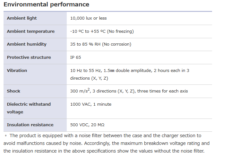
Task: Select the Insulation resistance label
Action: pos(30,125)
